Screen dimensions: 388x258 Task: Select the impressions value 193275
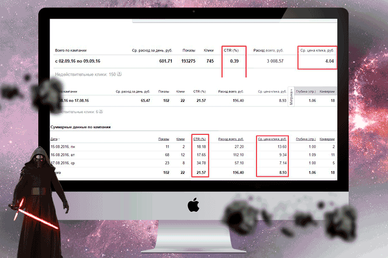click(x=188, y=61)
